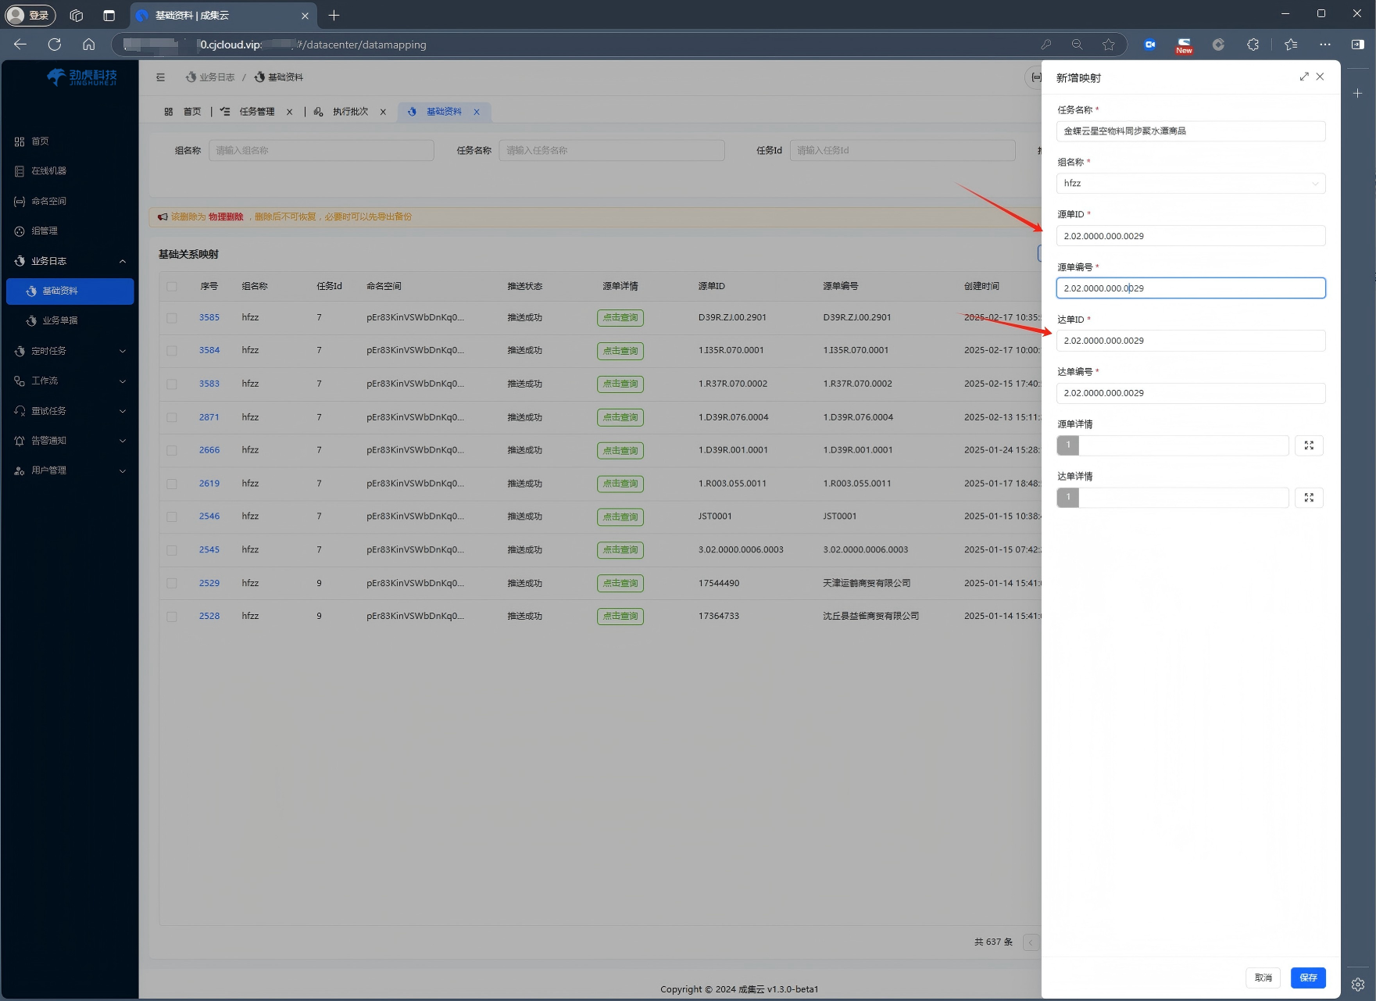Close the 新增映射 drawer

coord(1320,77)
